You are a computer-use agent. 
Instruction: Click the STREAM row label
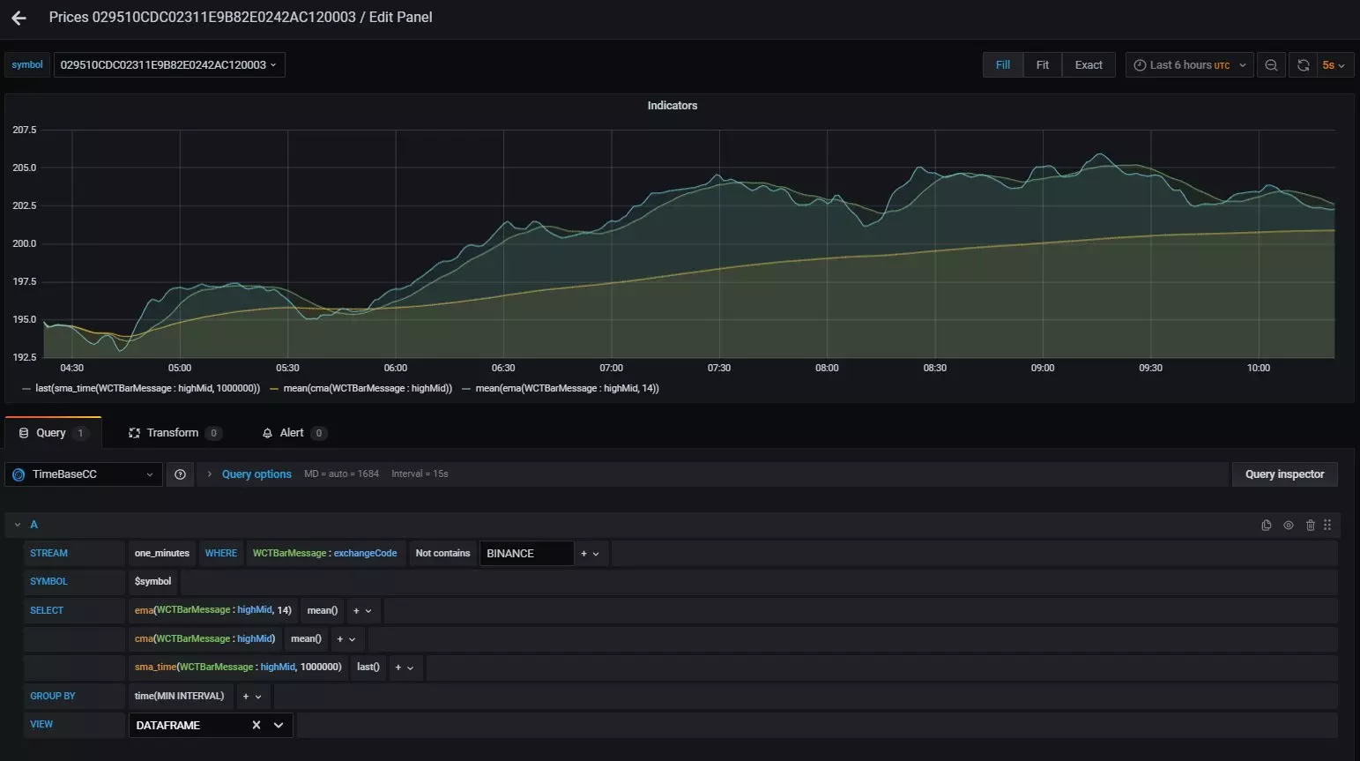(x=49, y=554)
